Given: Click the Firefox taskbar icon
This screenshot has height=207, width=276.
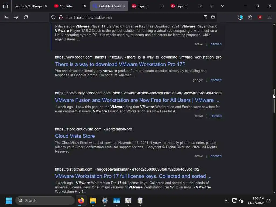Looking at the screenshot, I should (81, 201).
